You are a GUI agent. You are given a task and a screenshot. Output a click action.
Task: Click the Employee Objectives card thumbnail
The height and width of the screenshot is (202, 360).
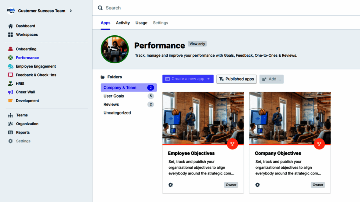point(203,118)
